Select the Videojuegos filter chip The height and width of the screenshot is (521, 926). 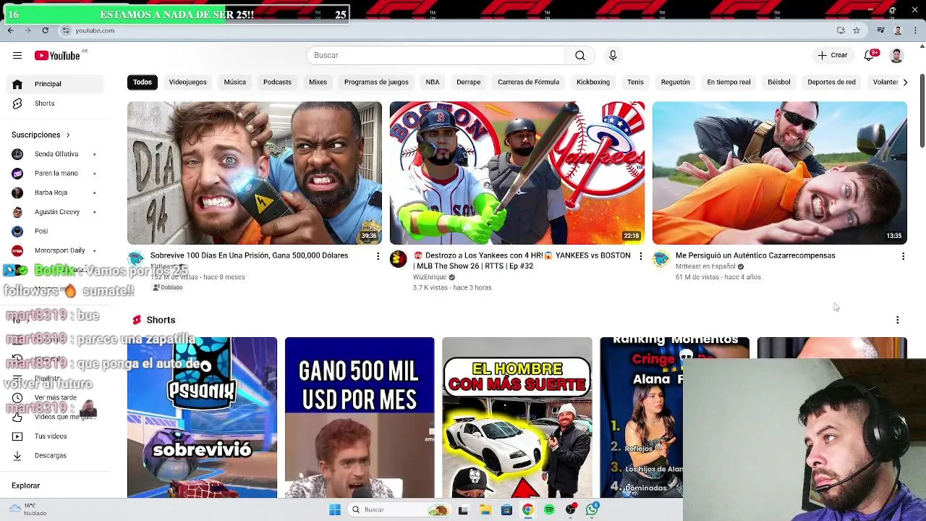coord(187,82)
